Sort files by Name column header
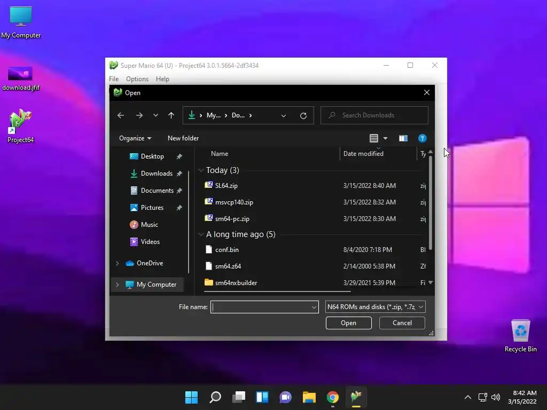The height and width of the screenshot is (410, 547). 220,154
